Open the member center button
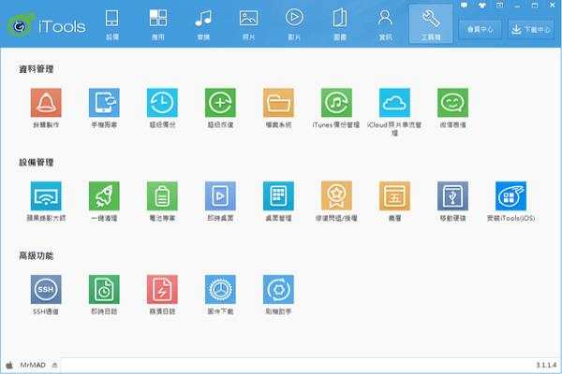 (x=480, y=29)
